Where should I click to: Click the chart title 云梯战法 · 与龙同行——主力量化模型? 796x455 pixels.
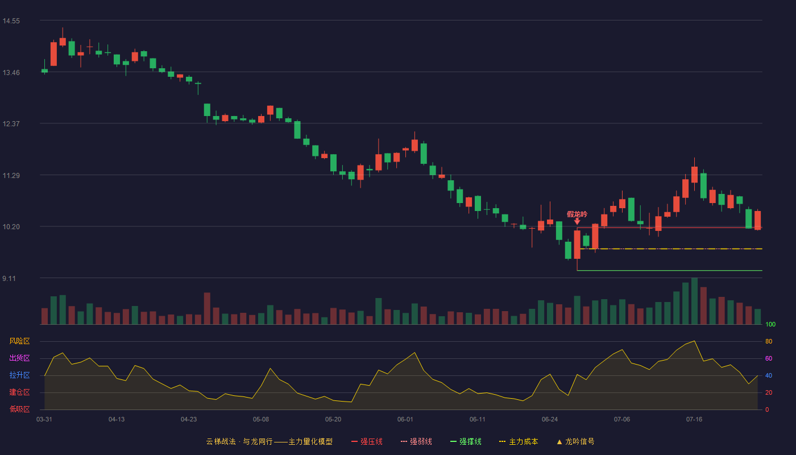(269, 441)
